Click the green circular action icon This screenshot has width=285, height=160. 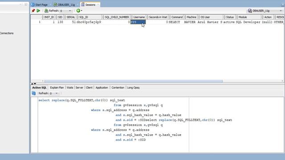coord(78,11)
